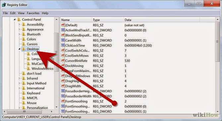
Task: Select the Cursors folder icon
Action: click(24, 44)
